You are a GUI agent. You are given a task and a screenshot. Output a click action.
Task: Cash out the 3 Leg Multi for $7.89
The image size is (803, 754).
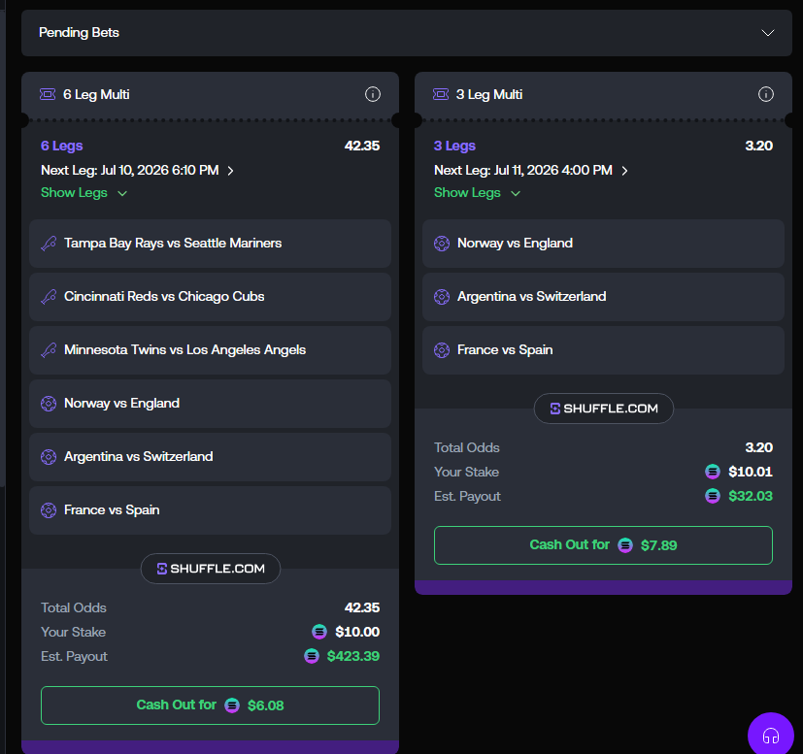pos(603,545)
